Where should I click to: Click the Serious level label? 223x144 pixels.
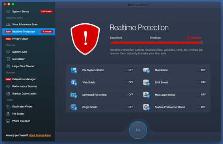pos(196,38)
